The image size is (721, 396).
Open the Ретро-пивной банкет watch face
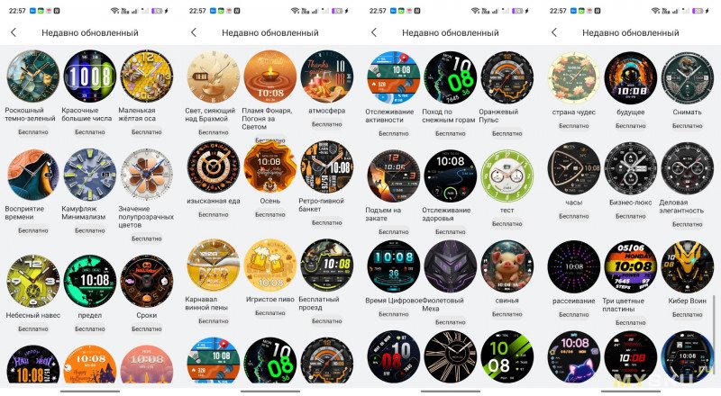(x=327, y=166)
